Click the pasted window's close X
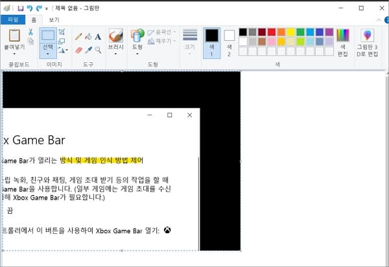 (189, 115)
